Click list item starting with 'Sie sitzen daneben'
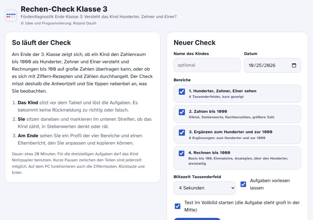This screenshot has height=220, width=313. point(85,123)
